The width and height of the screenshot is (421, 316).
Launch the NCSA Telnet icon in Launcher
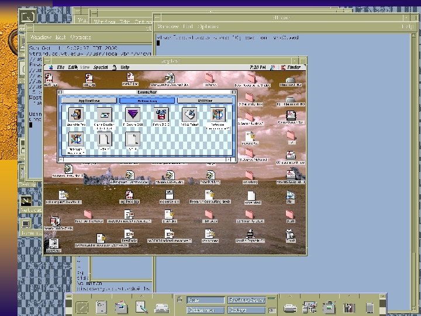pyautogui.click(x=189, y=115)
